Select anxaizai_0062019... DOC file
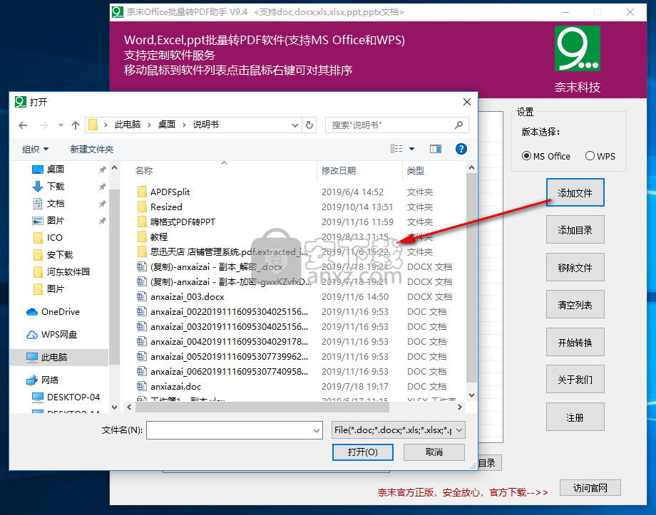The height and width of the screenshot is (515, 656). pyautogui.click(x=229, y=372)
